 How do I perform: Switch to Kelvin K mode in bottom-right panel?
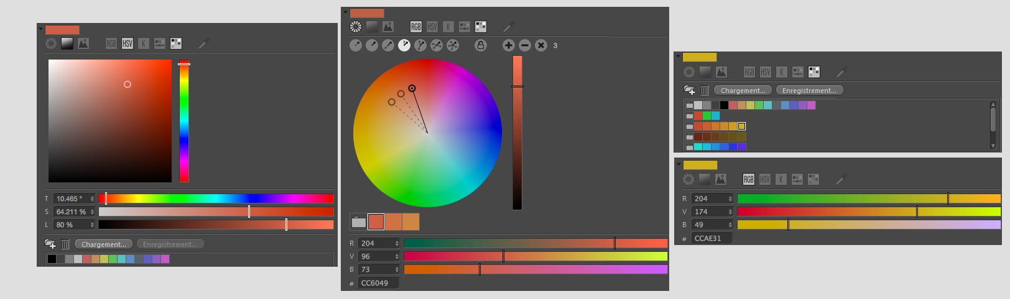tap(781, 179)
